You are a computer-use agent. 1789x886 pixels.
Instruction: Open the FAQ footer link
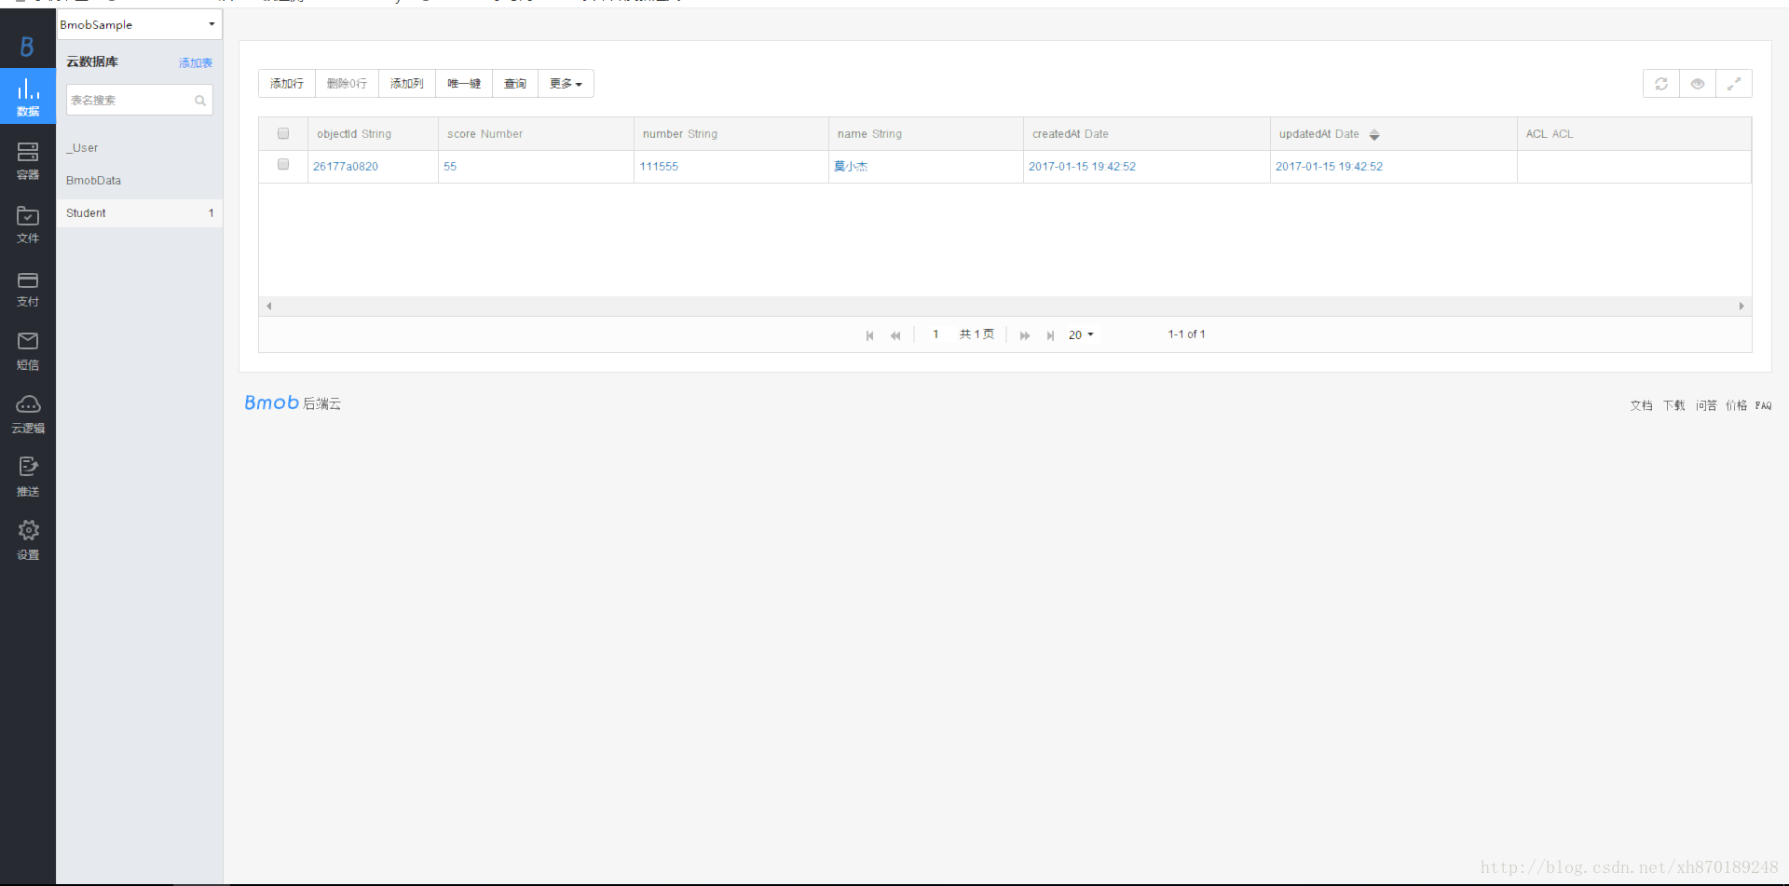[x=1763, y=405]
